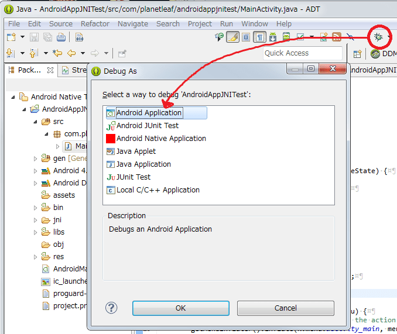Click the New wizard icon in toolbar
Image resolution: width=397 pixels, height=334 pixels.
11,37
